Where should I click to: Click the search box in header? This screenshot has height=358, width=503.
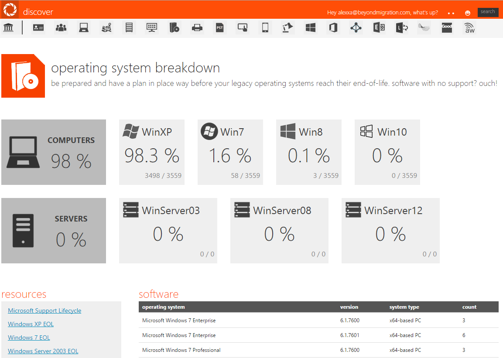point(488,12)
